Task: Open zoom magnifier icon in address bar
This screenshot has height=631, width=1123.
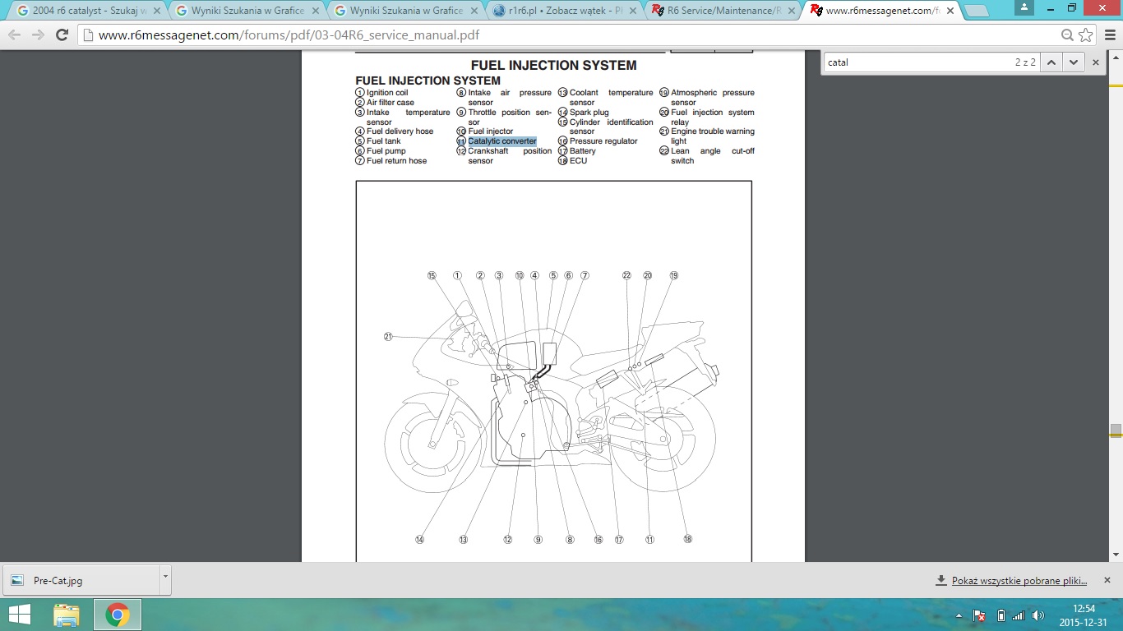Action: tap(1067, 35)
